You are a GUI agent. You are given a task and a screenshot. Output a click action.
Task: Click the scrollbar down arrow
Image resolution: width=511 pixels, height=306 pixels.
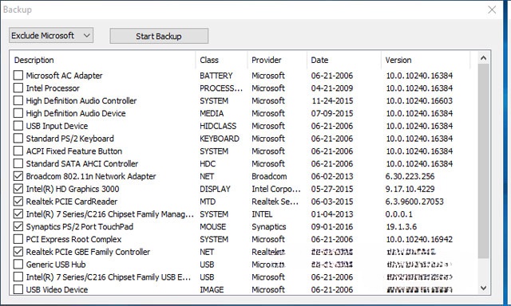click(x=483, y=288)
